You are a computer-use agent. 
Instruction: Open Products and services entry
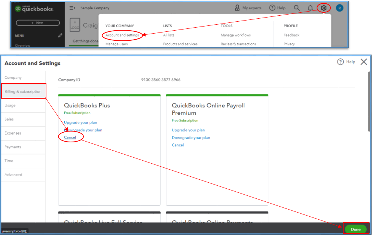point(180,44)
